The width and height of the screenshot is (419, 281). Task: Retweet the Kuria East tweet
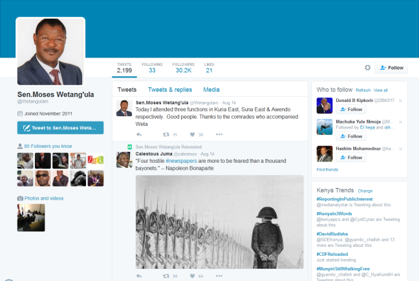coord(166,134)
